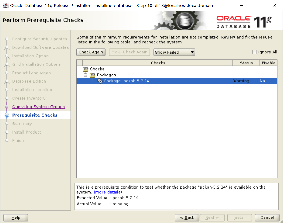283x223 pixels.
Task: Click the Download Software Updates step
Action: [x=41, y=47]
